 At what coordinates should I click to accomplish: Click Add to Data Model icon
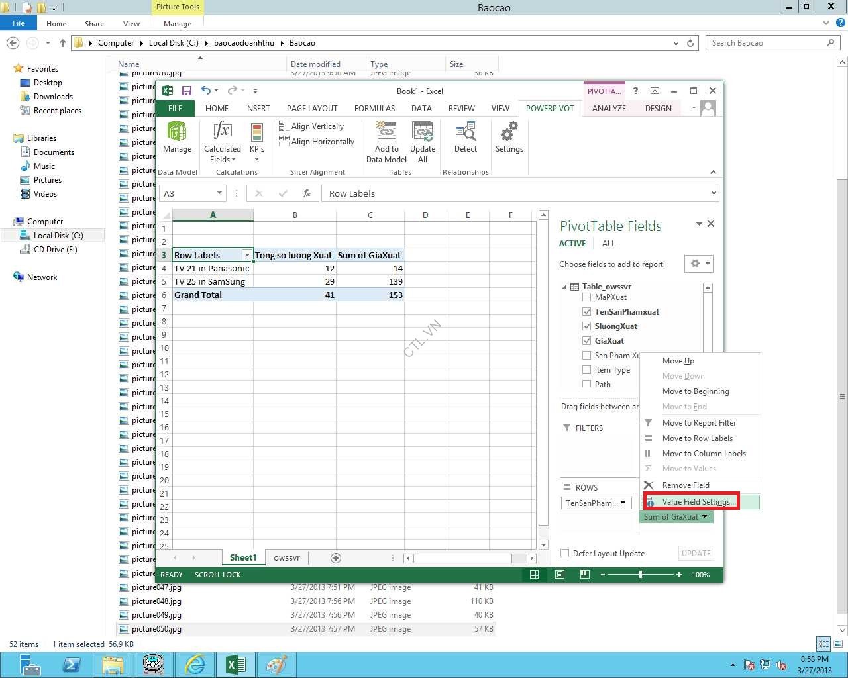tap(386, 132)
